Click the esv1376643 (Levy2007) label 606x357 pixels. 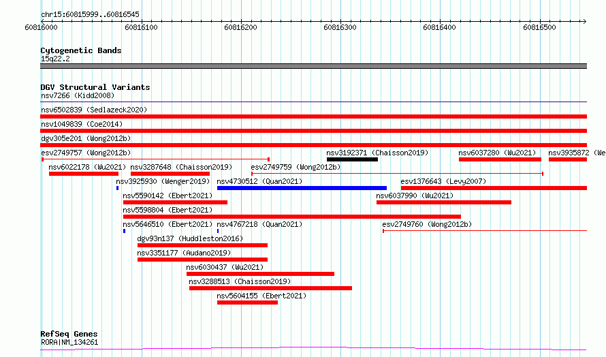443,181
